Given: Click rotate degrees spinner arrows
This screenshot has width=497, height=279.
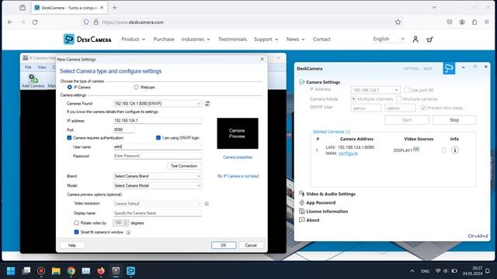Looking at the screenshot, I should 126,222.
